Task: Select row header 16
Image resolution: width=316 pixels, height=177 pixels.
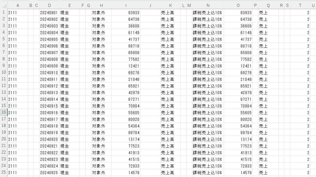Action: (4, 112)
